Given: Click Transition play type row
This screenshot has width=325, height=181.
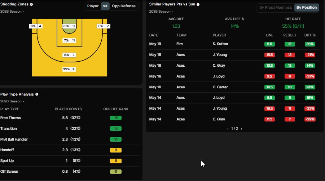Looking at the screenshot, I should tap(69, 129).
